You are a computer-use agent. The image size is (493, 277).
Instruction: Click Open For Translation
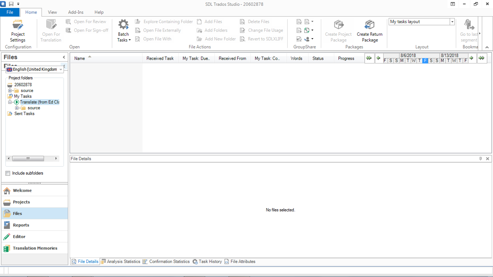tap(51, 31)
